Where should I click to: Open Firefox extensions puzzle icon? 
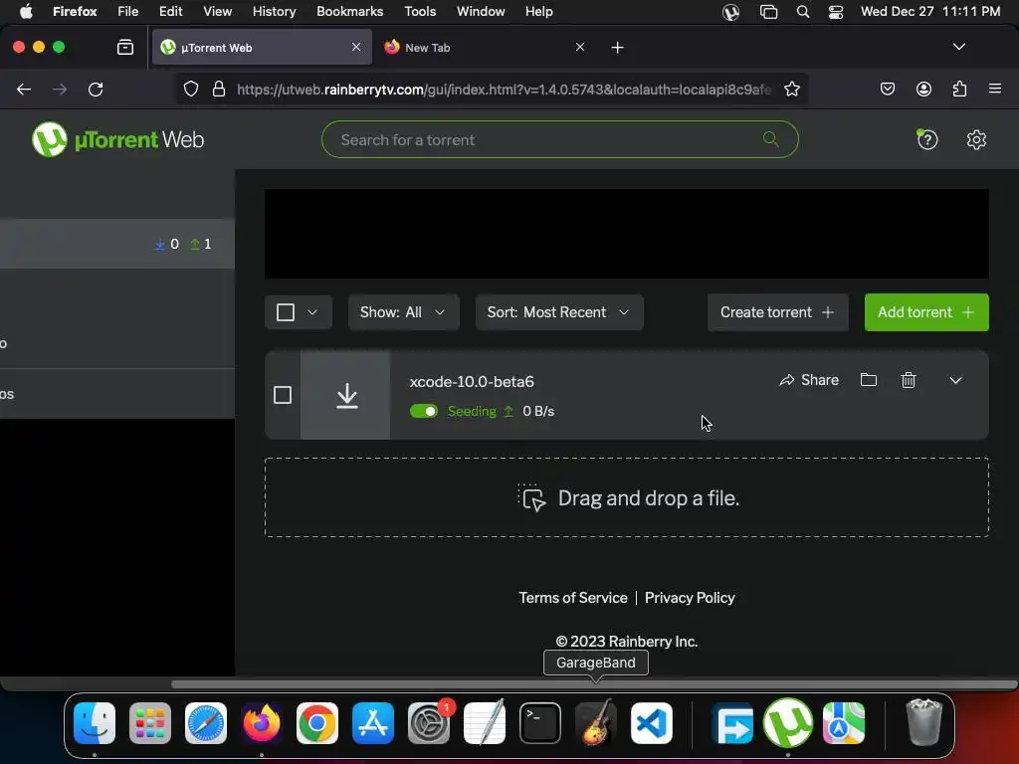[959, 89]
